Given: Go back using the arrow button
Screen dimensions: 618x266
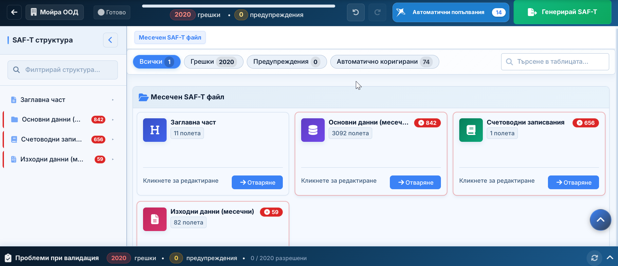Looking at the screenshot, I should click(14, 12).
